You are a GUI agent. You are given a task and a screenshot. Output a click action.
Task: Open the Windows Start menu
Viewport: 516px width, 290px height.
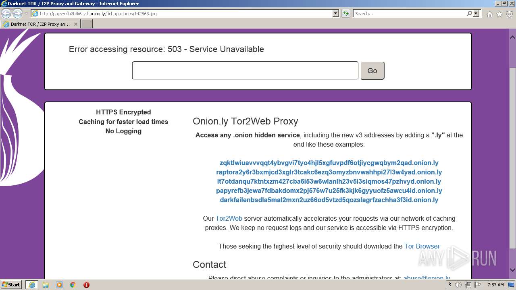pyautogui.click(x=11, y=285)
